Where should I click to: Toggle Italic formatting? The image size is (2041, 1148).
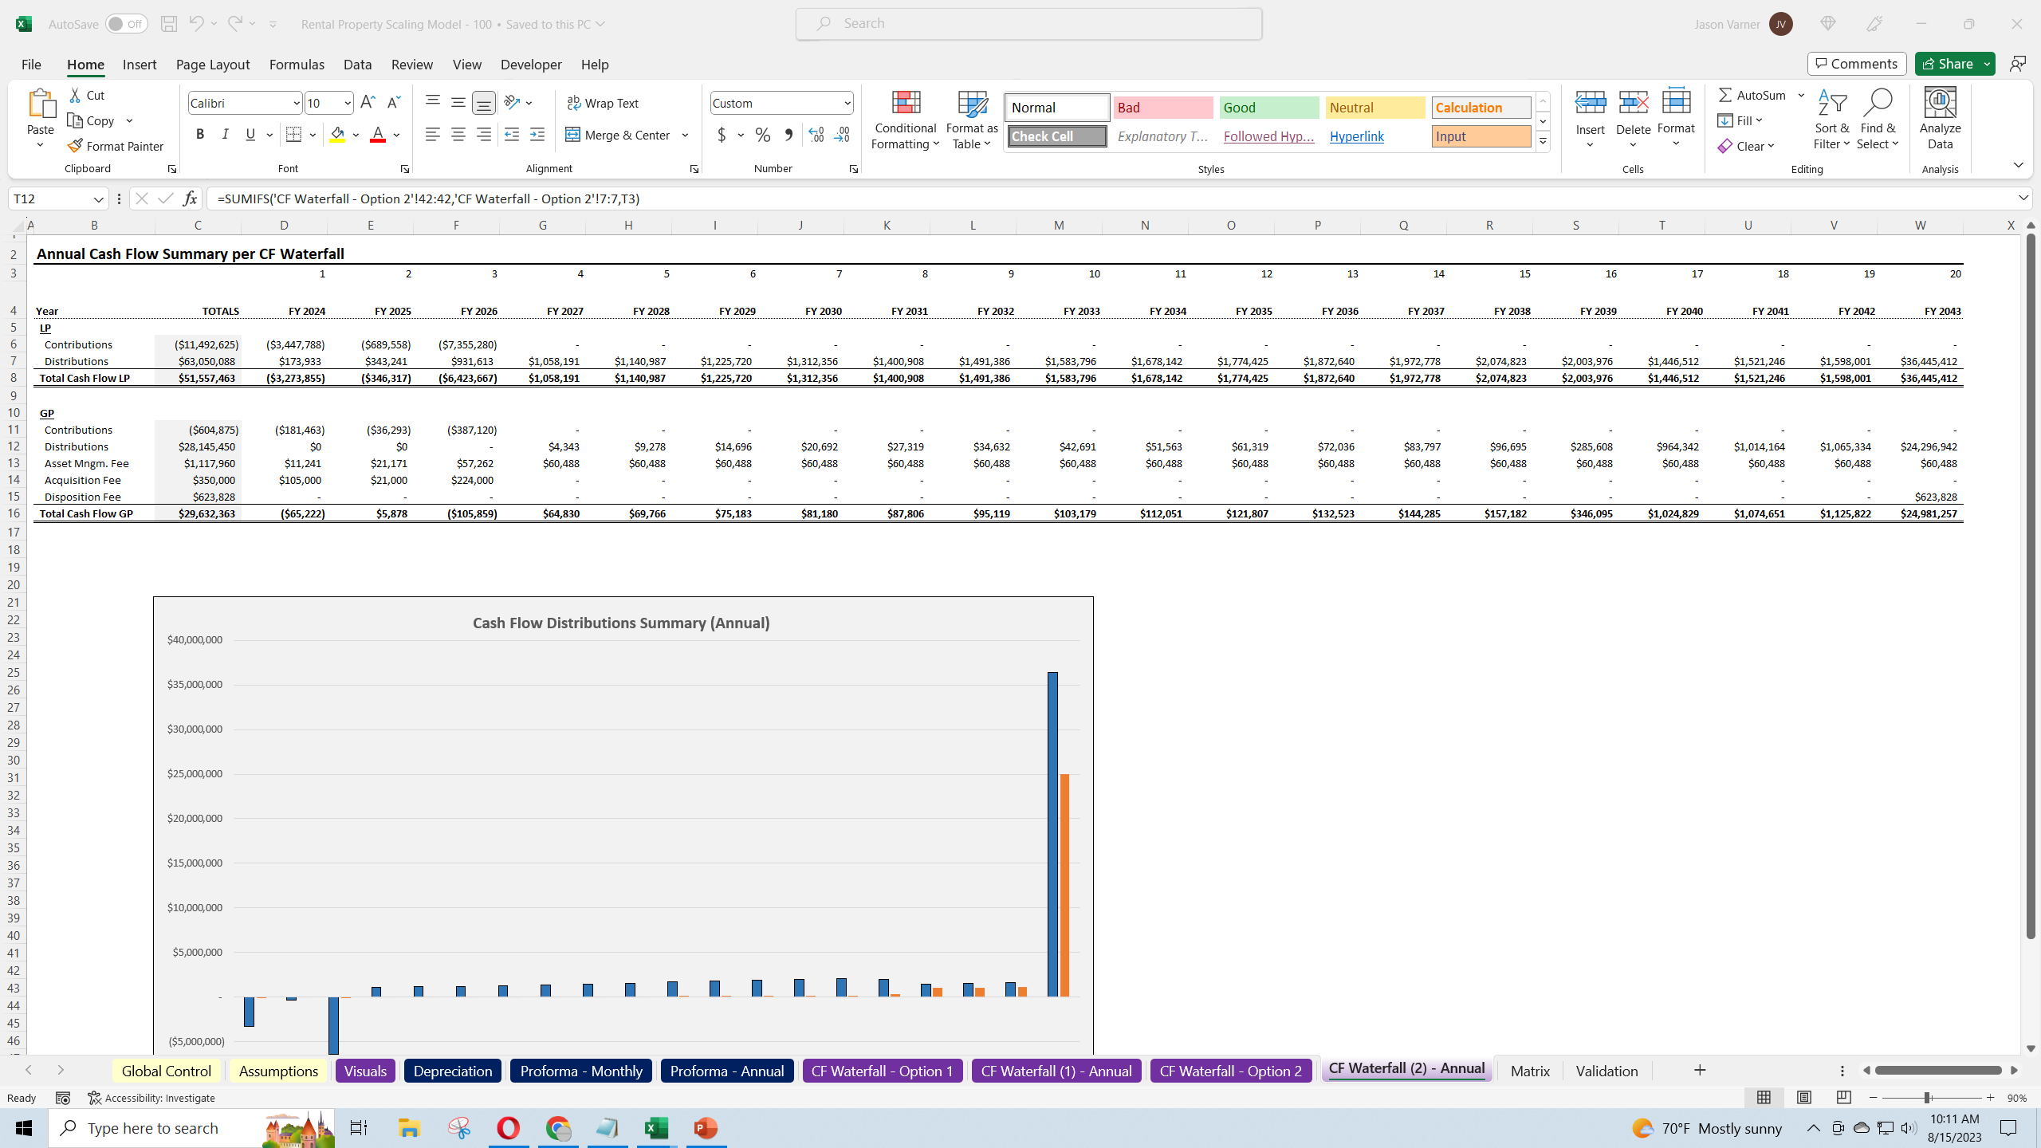(226, 135)
